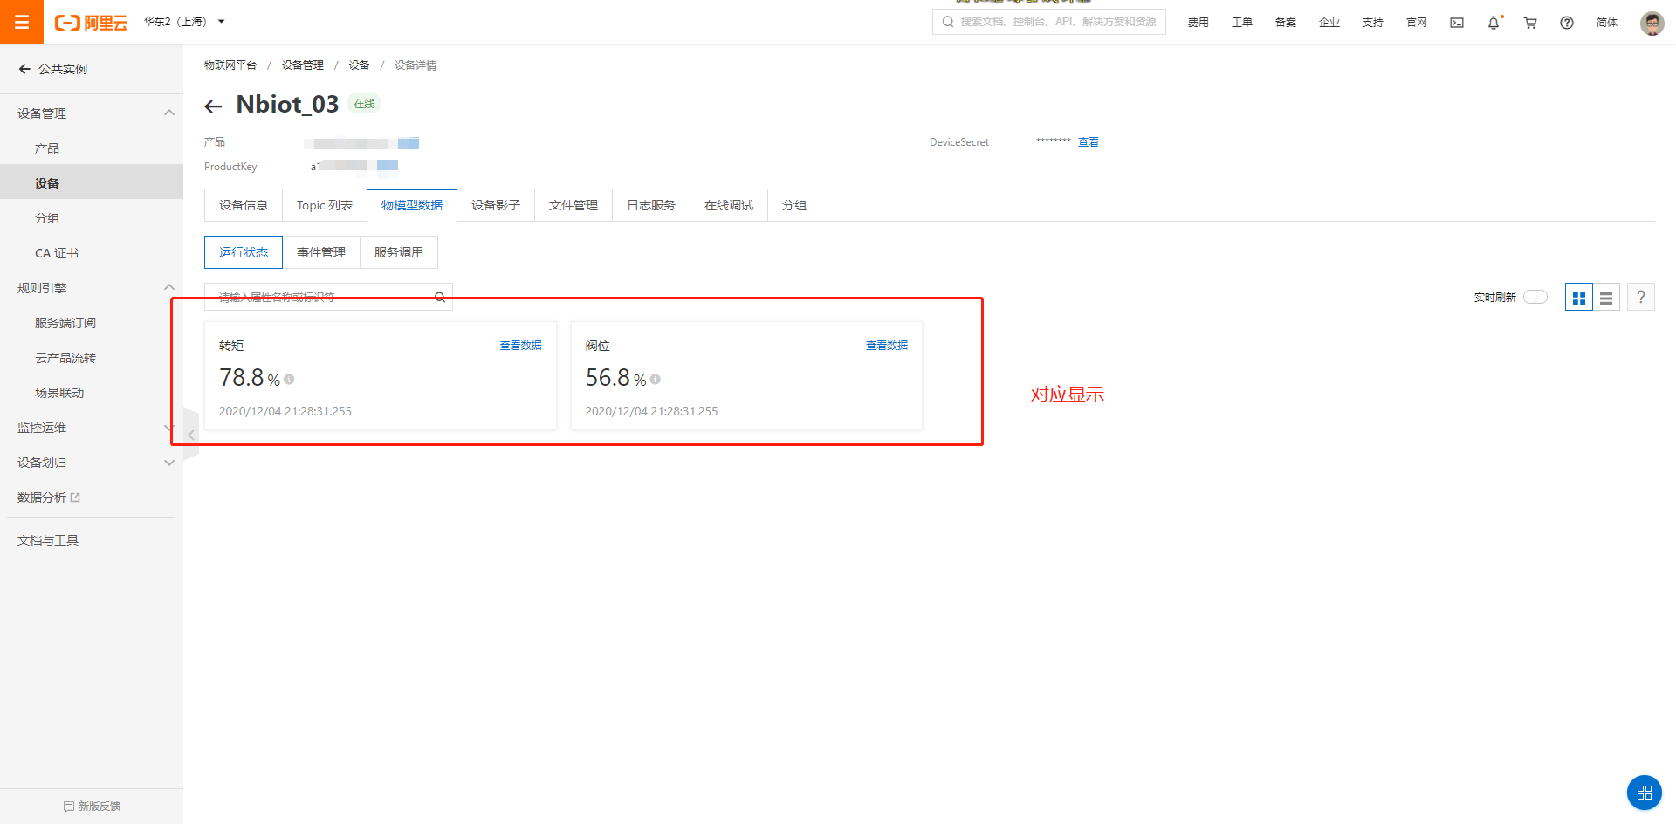
Task: Open the help question mark in top bar
Action: click(x=1566, y=23)
